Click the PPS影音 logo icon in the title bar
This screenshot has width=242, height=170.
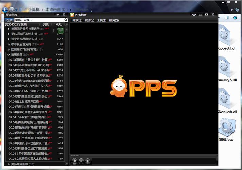pyautogui.click(x=72, y=15)
